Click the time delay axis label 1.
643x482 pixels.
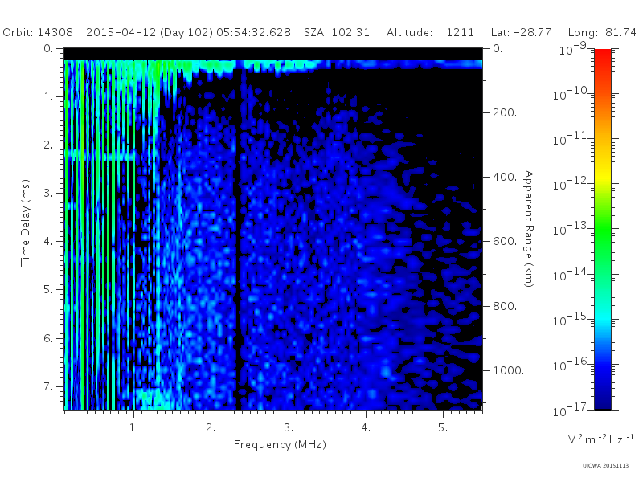[48, 96]
